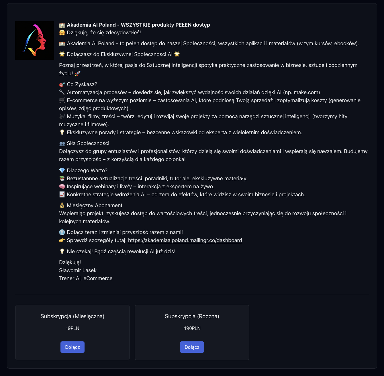The width and height of the screenshot is (384, 376).
Task: Open the akademiaaipoland.mailingr.co dashboard link
Action: (x=185, y=240)
